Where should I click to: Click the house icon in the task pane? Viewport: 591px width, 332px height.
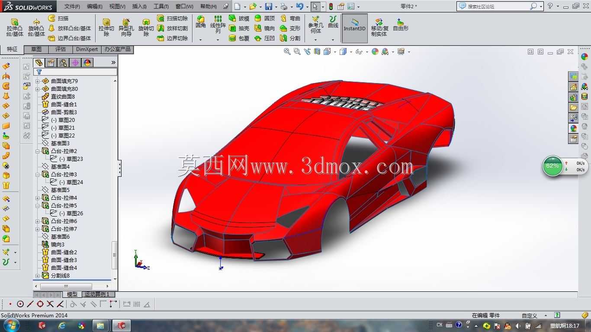(573, 86)
